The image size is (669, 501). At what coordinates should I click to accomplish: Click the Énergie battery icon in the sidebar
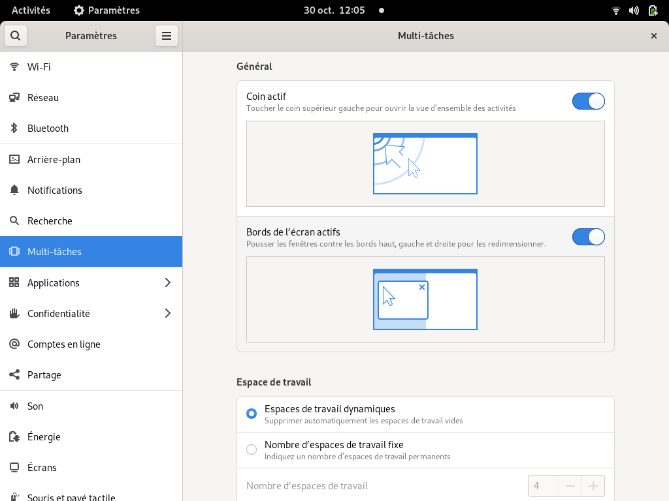[14, 436]
